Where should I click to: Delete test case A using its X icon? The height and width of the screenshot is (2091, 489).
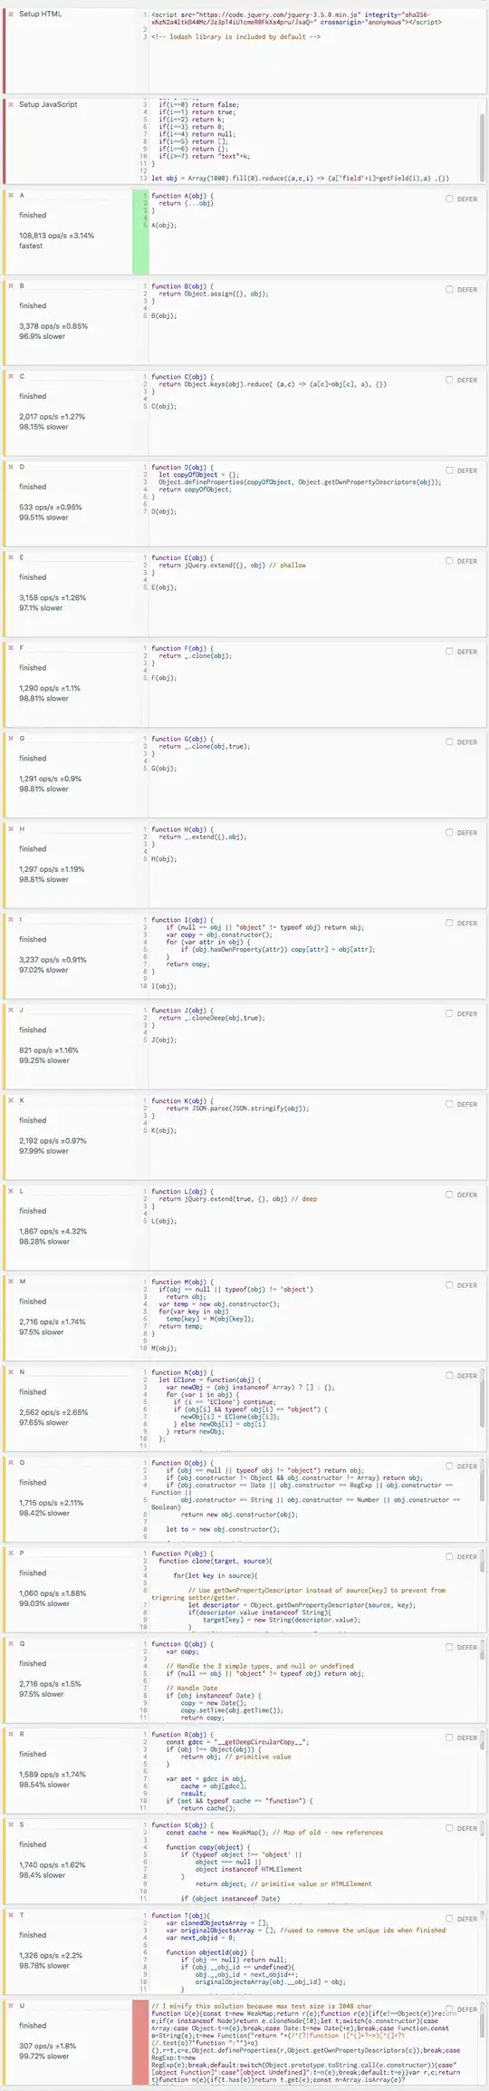click(x=12, y=196)
